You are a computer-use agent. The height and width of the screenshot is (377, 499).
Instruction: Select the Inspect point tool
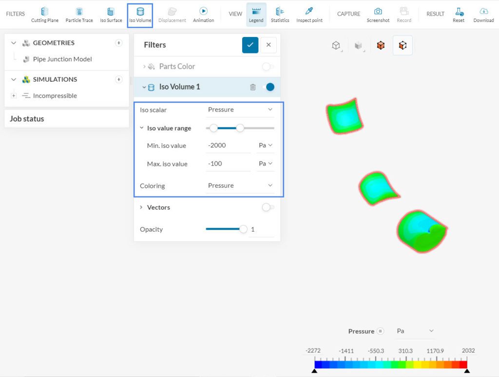pyautogui.click(x=309, y=14)
